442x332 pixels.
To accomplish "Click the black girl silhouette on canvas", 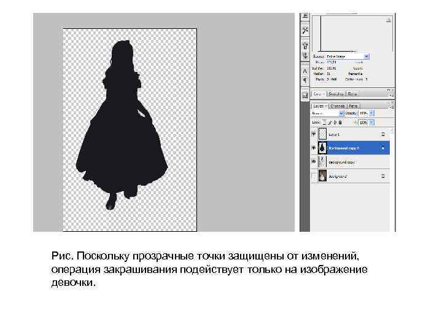I will pos(122,135).
